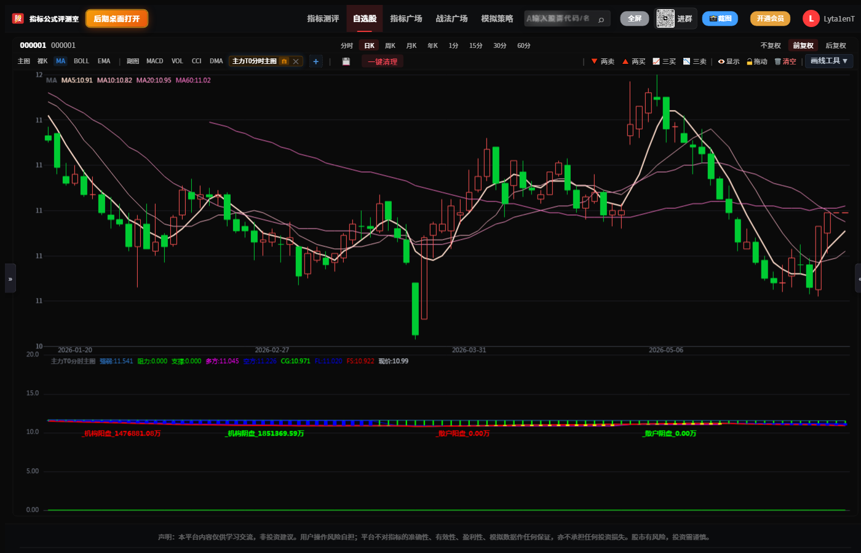Image resolution: width=861 pixels, height=553 pixels.
Task: Switch to 15分 timeframe
Action: tap(476, 45)
